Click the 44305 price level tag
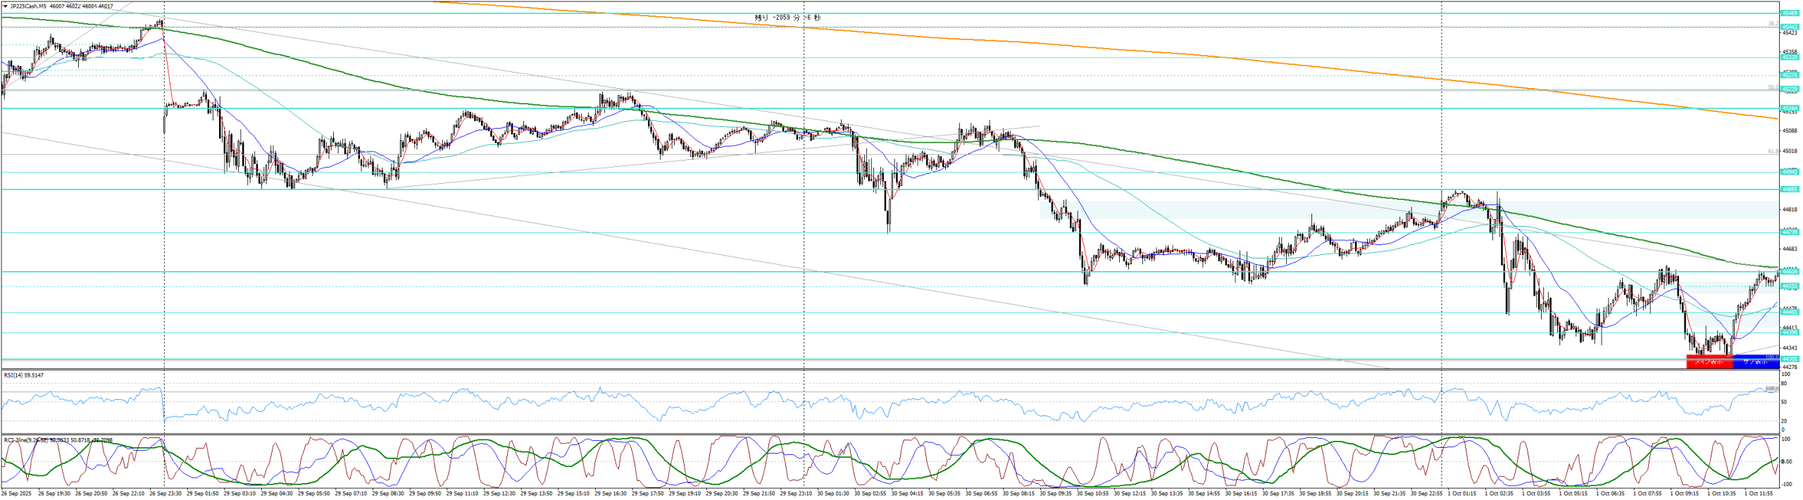 (x=1789, y=359)
